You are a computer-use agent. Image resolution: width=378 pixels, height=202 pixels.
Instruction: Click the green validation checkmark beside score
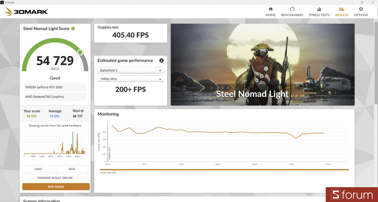[x=73, y=29]
